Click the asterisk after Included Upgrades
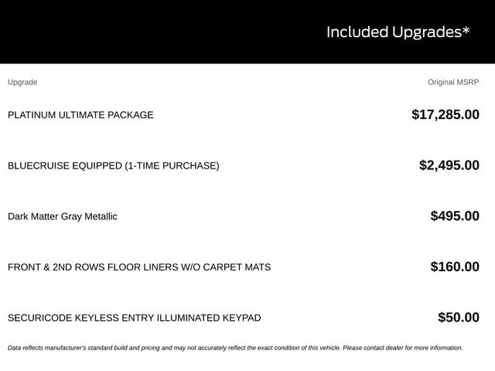The width and height of the screenshot is (495, 371). click(466, 29)
